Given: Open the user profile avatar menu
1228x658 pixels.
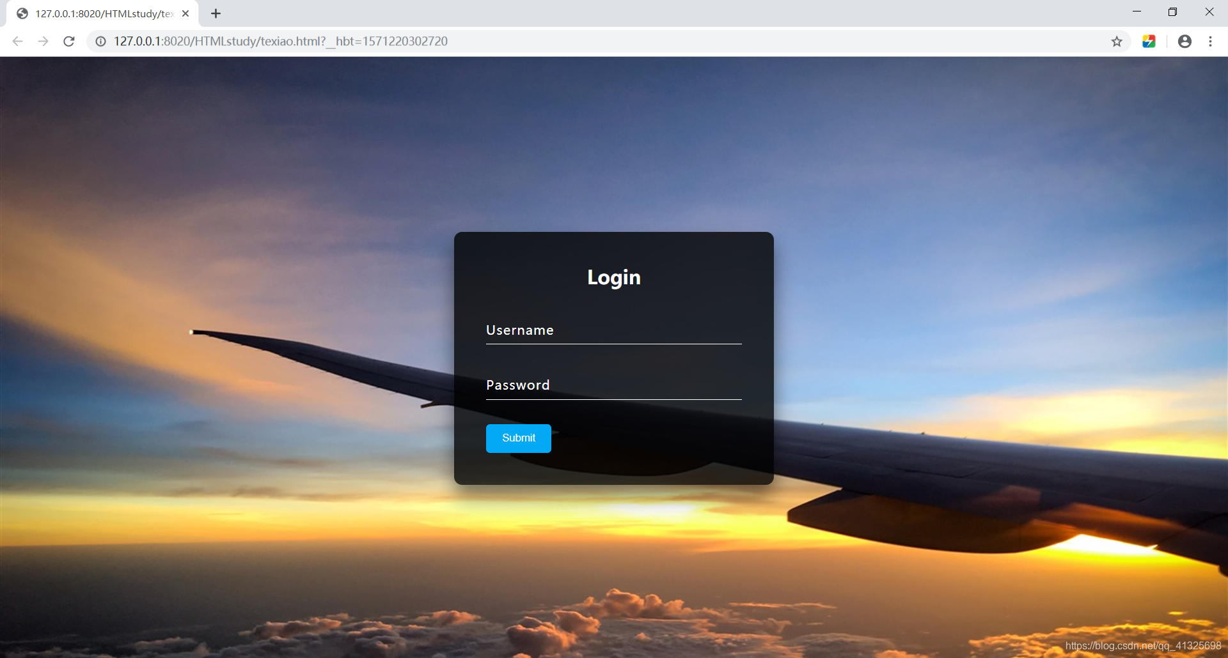Looking at the screenshot, I should tap(1185, 42).
